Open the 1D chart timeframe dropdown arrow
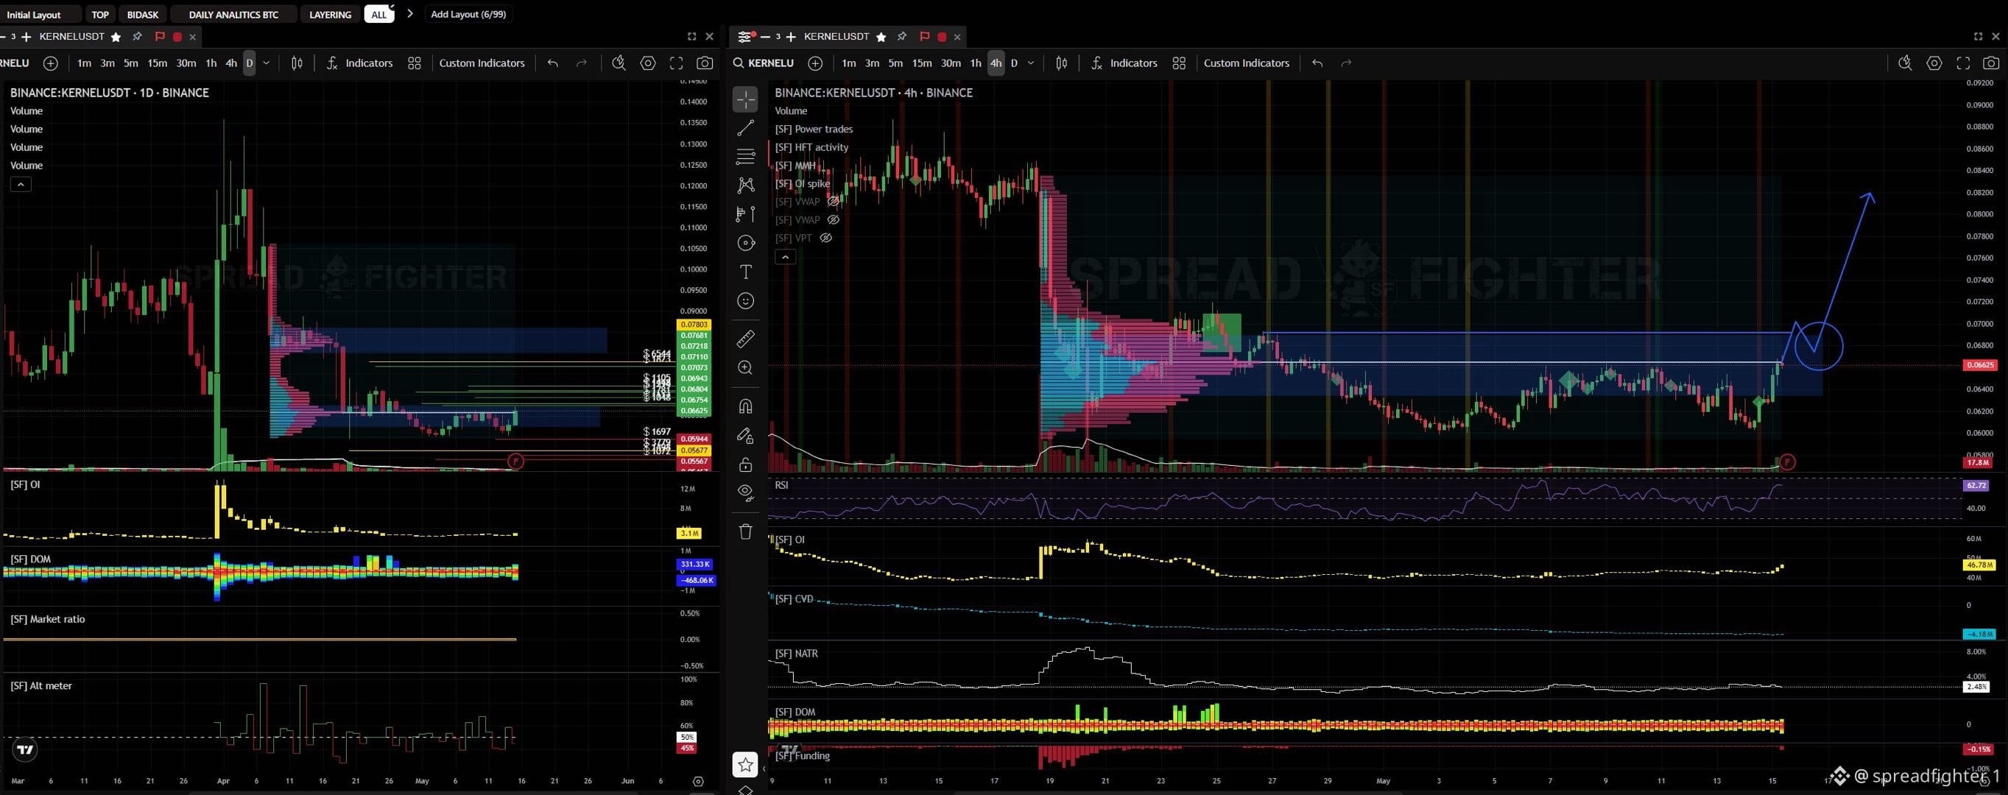 [x=266, y=63]
